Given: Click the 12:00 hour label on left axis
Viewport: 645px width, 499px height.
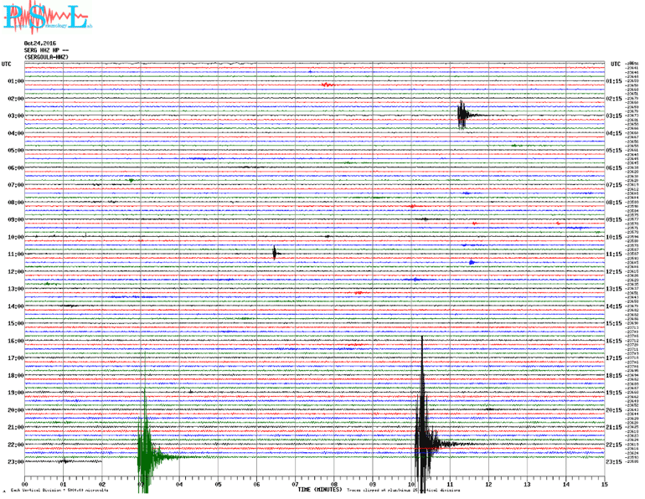Looking at the screenshot, I should [x=15, y=271].
